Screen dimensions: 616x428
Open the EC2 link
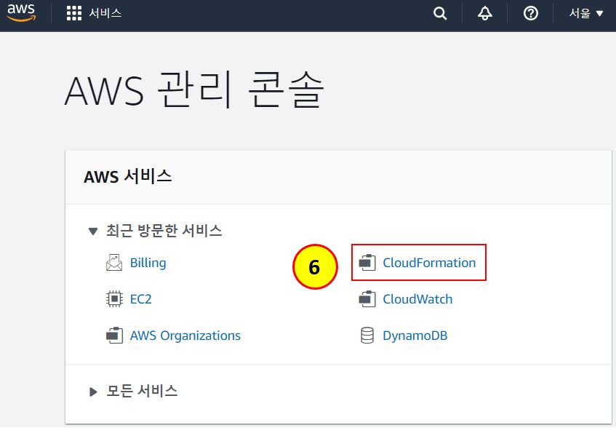[x=140, y=299]
